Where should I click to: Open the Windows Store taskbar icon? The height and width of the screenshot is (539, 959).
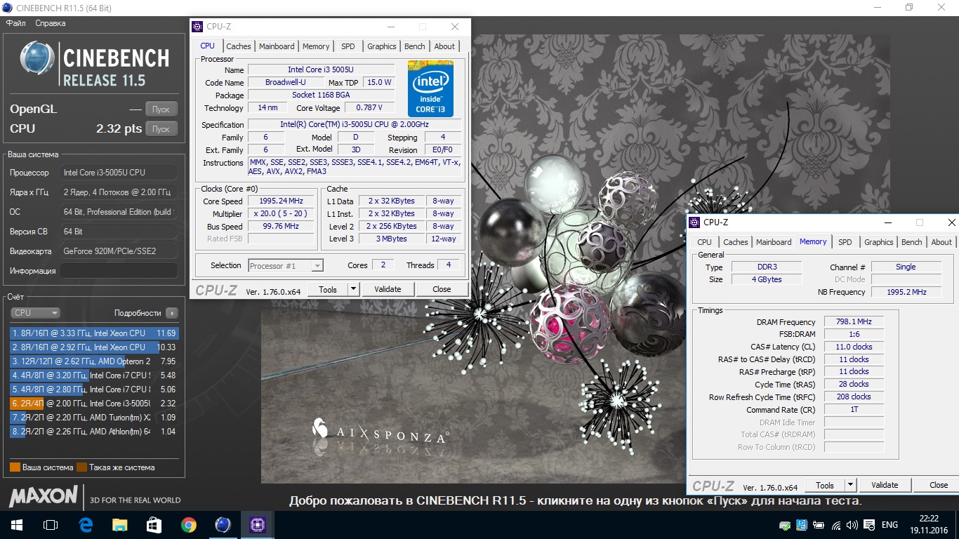point(154,524)
